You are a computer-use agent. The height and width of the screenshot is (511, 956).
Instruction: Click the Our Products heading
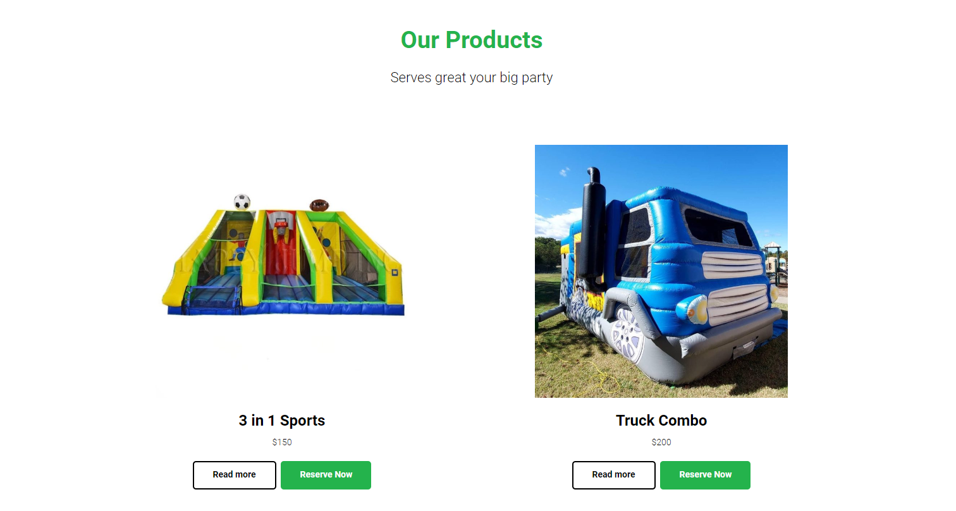coord(472,40)
